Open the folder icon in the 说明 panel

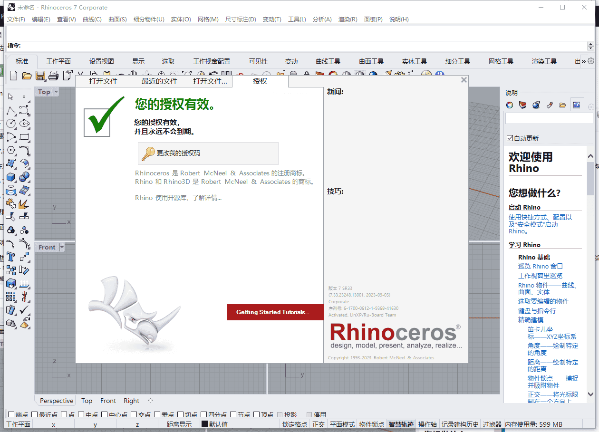(564, 106)
